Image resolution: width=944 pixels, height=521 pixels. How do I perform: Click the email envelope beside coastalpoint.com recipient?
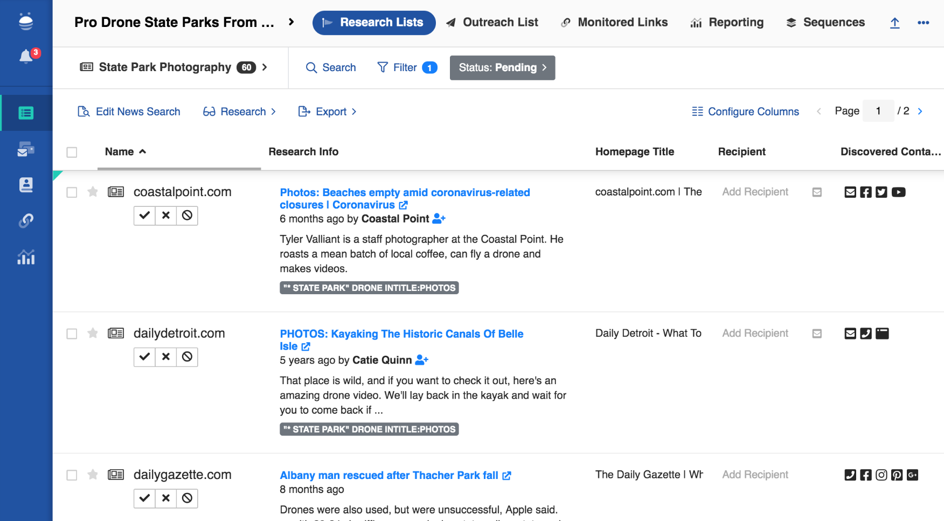pyautogui.click(x=817, y=192)
